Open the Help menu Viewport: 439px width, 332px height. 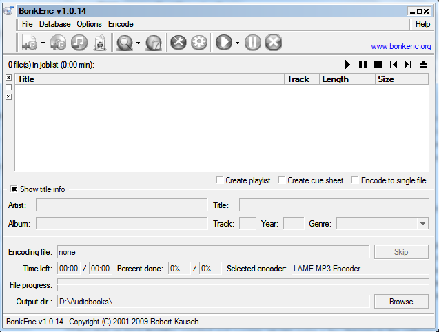(422, 24)
